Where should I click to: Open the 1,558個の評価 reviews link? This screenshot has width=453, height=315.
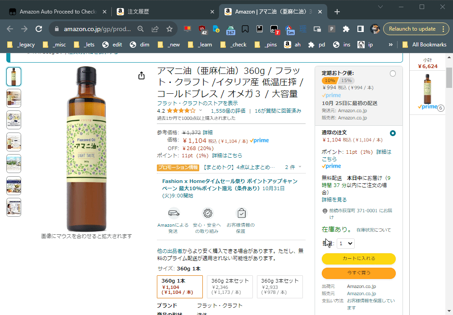(x=228, y=111)
